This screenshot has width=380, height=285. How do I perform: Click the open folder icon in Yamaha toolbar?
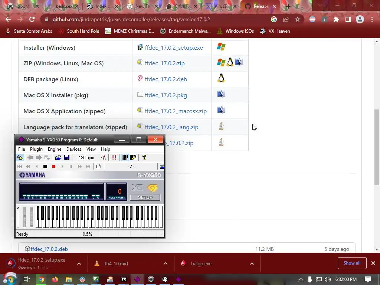58,158
